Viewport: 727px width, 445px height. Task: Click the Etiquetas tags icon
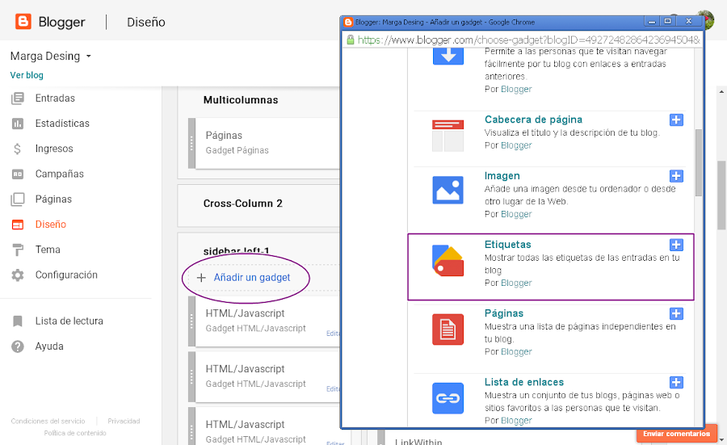coord(448,261)
